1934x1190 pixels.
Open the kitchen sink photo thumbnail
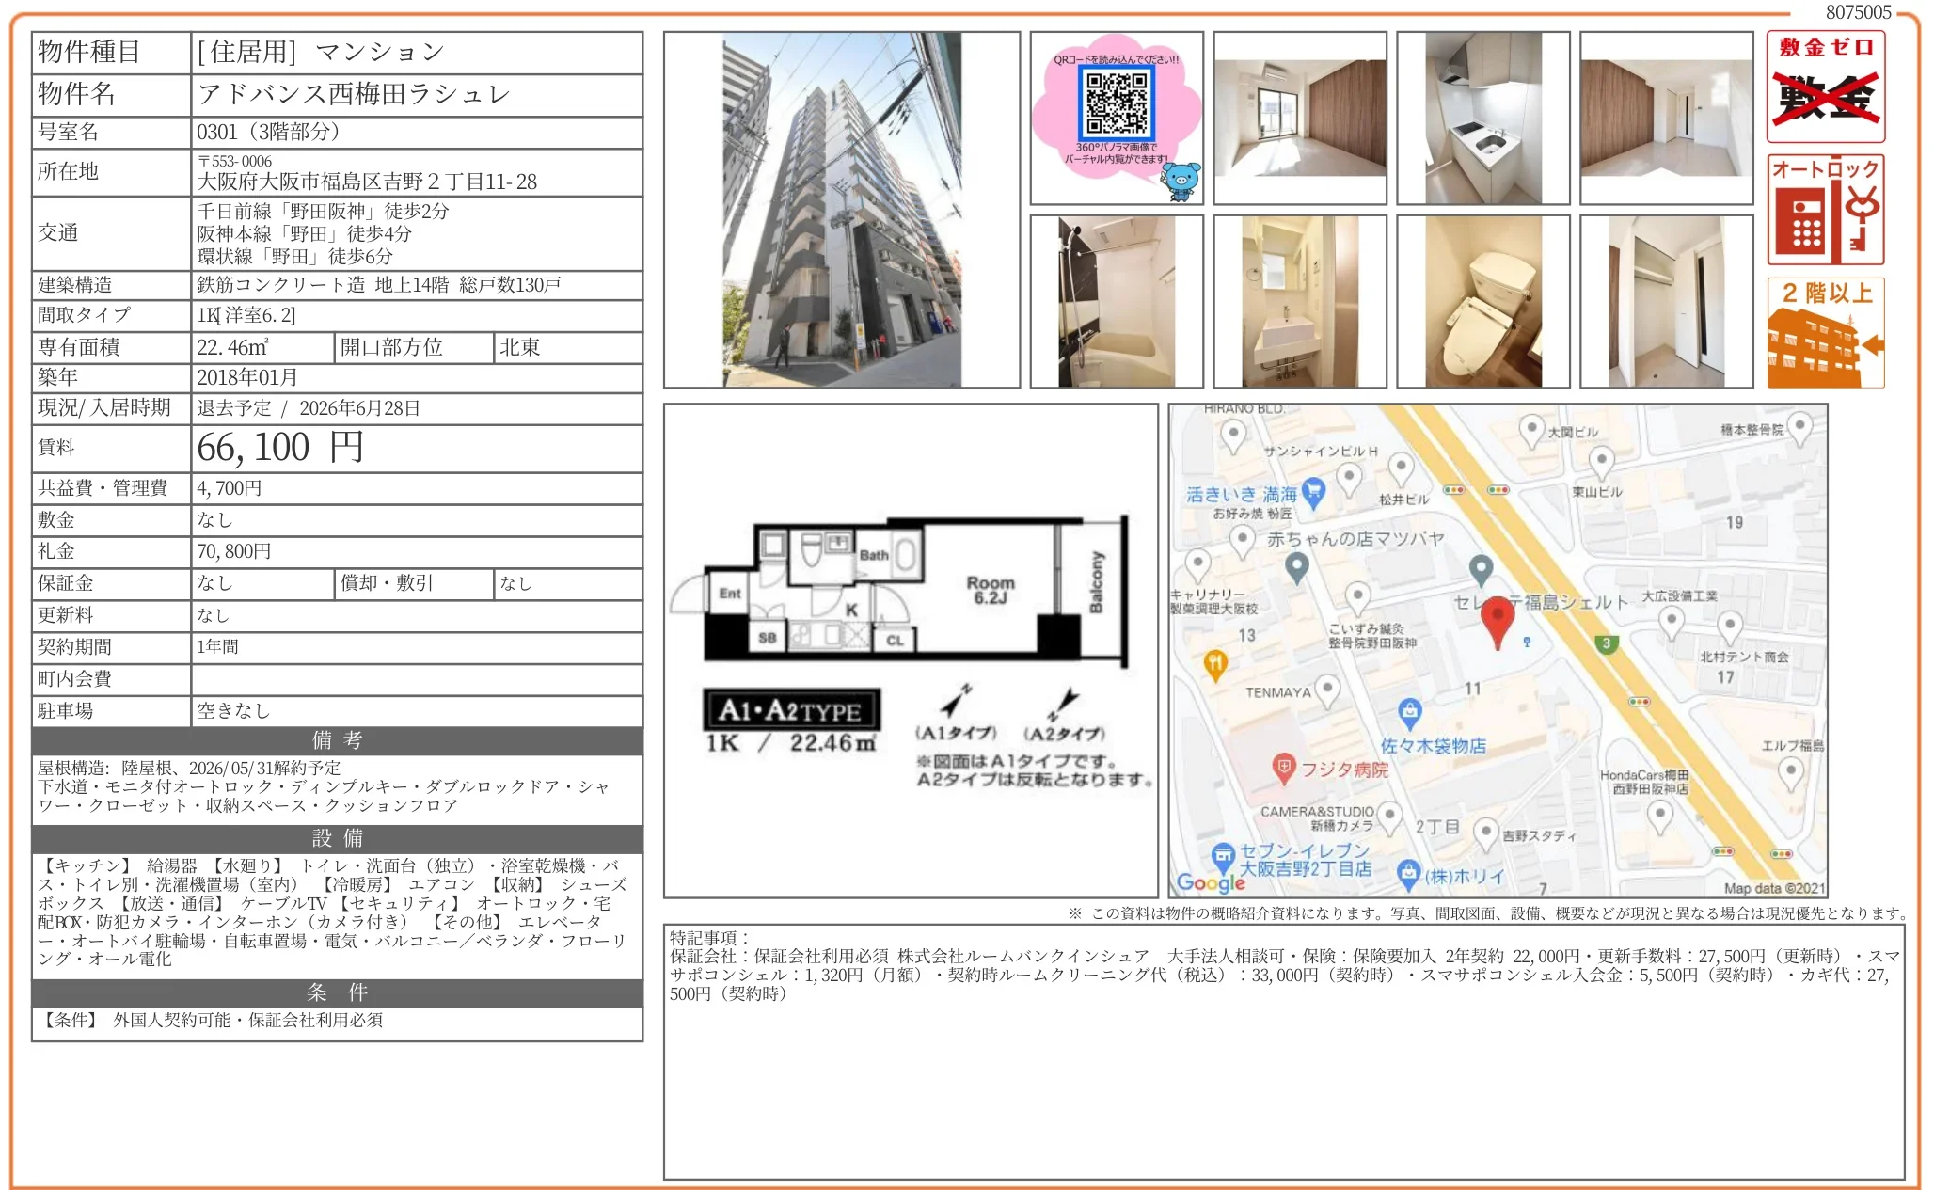coord(1482,119)
